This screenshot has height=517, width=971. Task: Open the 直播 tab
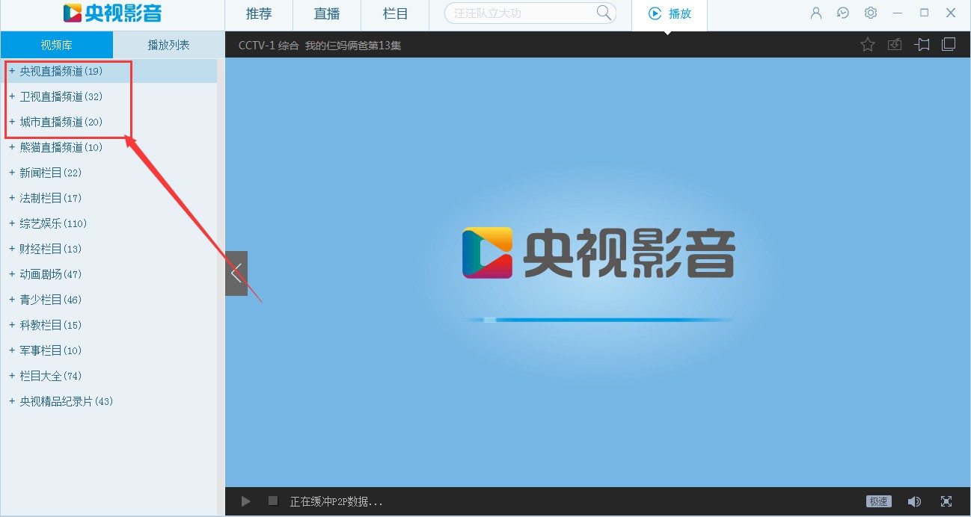[327, 13]
